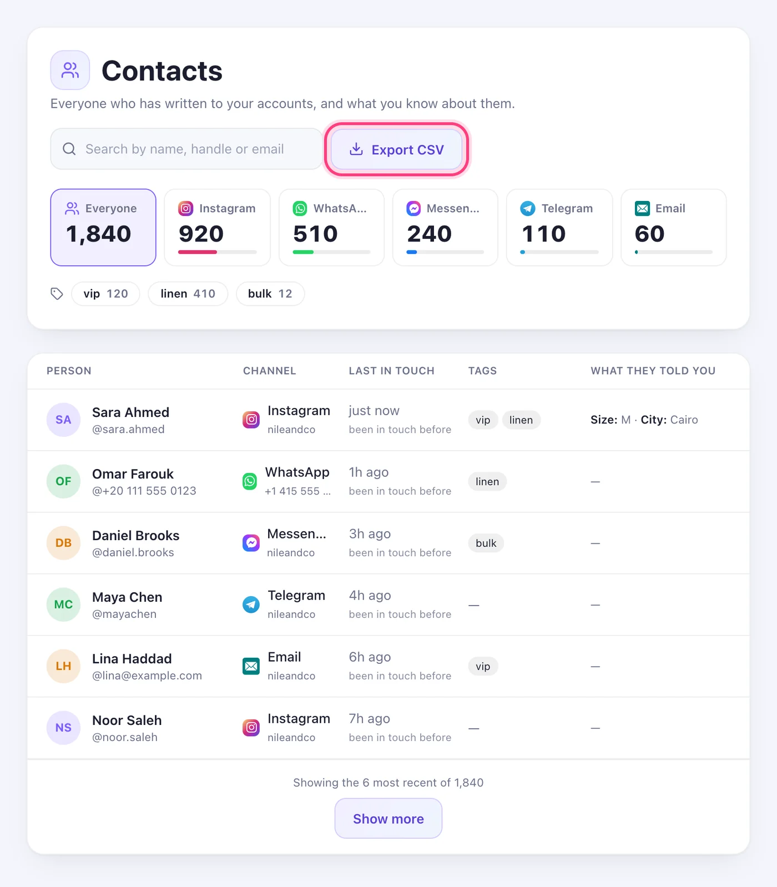
Task: Focus the search by name input field
Action: click(186, 149)
